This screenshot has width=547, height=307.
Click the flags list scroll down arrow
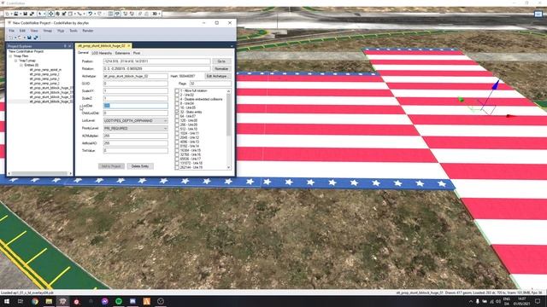tap(228, 167)
